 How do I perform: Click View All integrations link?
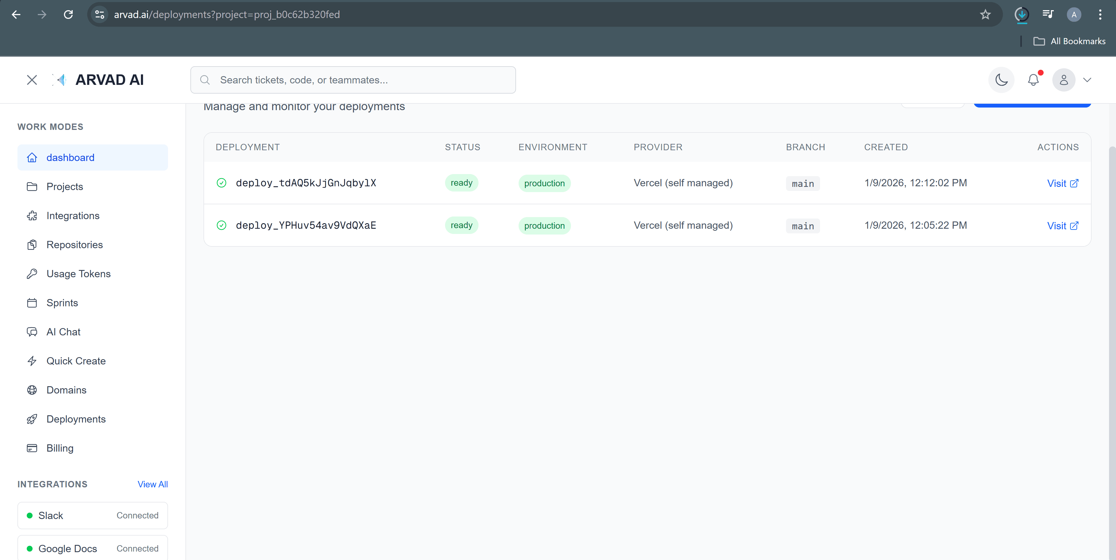pos(153,484)
